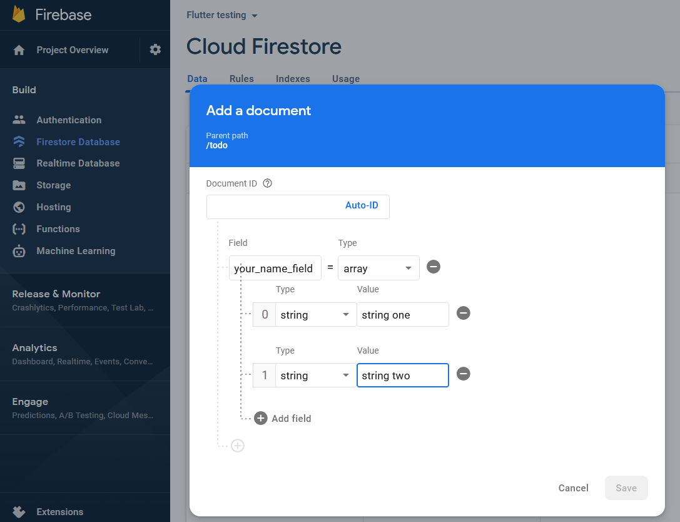Click array index 0 label
Viewport: 680px width, 522px height.
(265, 315)
